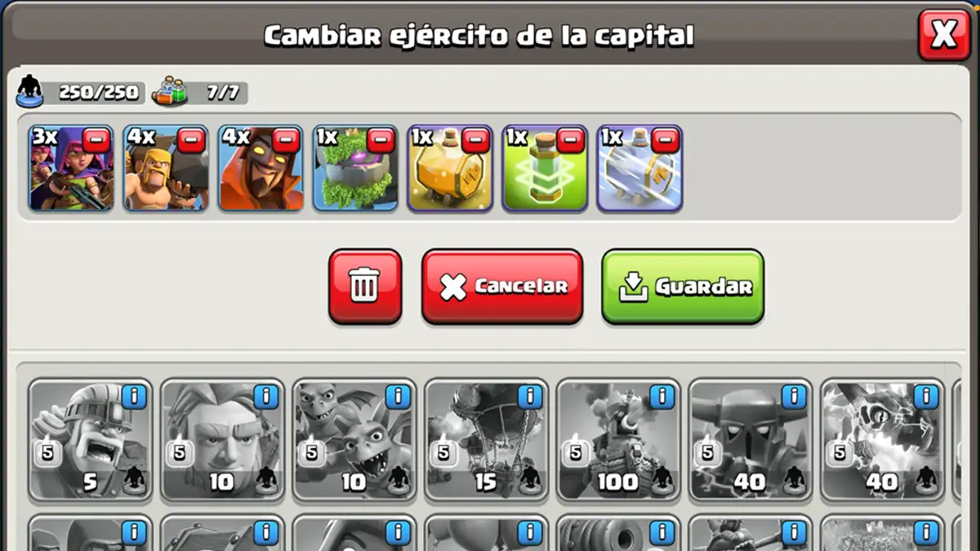Remove the green jar spell from army
Image resolution: width=980 pixels, height=551 pixels.
[571, 140]
